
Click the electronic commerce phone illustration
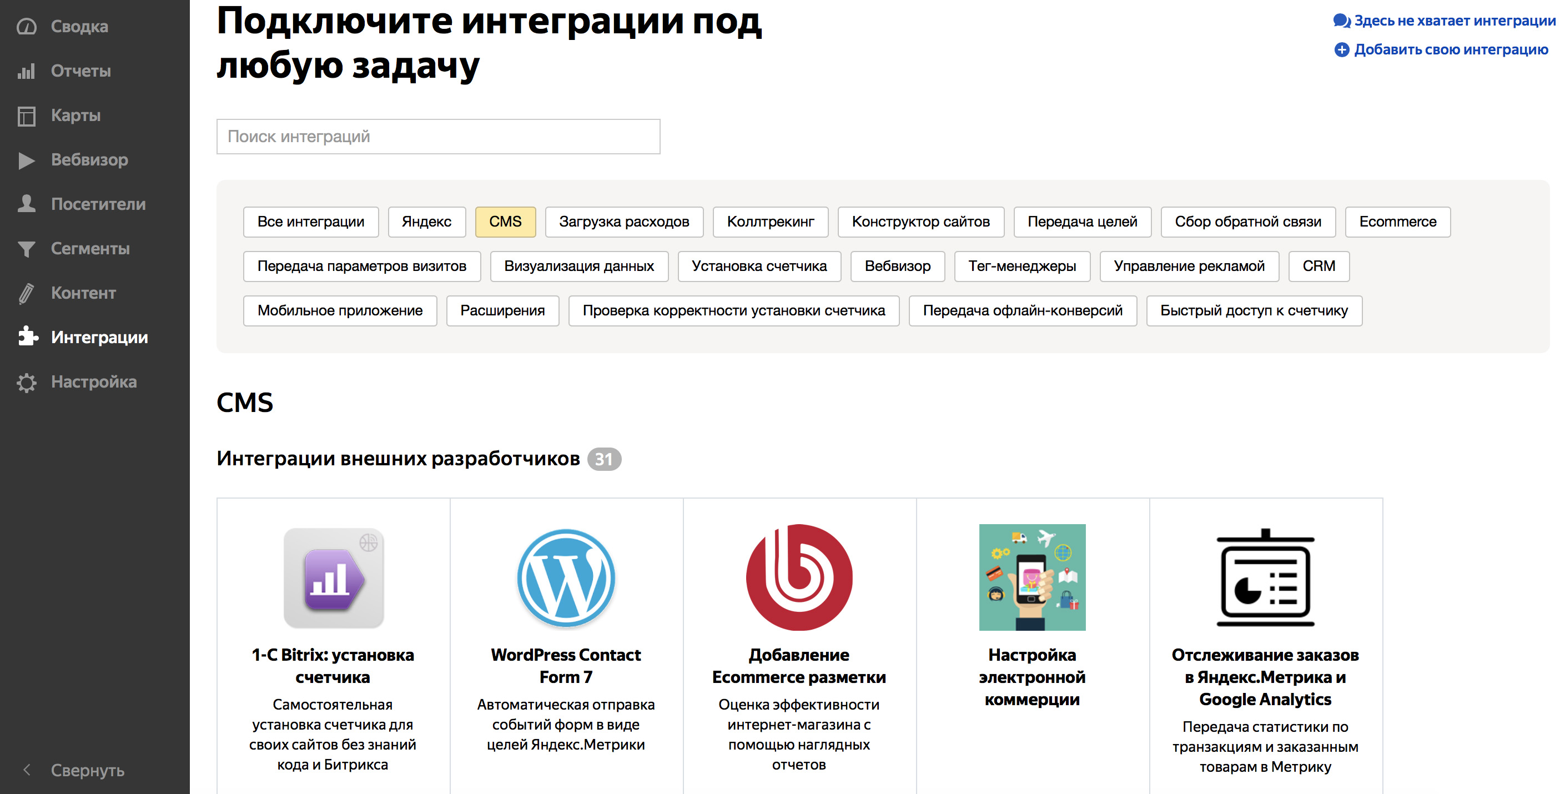[1032, 577]
